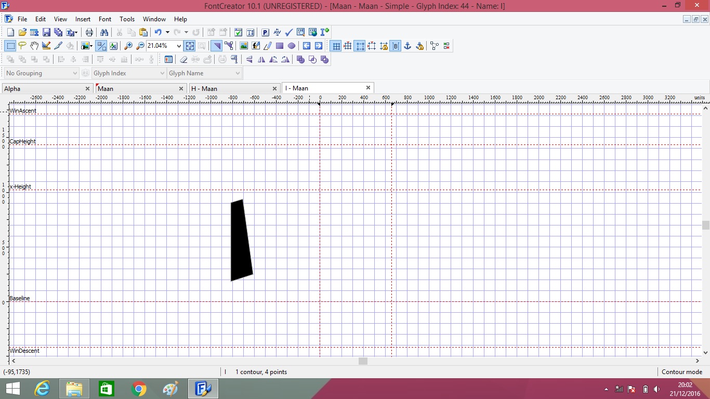Viewport: 710px width, 399px height.
Task: Toggle the Show Grid button
Action: click(336, 46)
